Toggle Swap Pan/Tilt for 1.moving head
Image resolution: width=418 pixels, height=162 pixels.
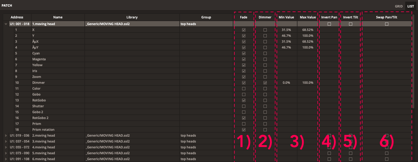pos(386,24)
